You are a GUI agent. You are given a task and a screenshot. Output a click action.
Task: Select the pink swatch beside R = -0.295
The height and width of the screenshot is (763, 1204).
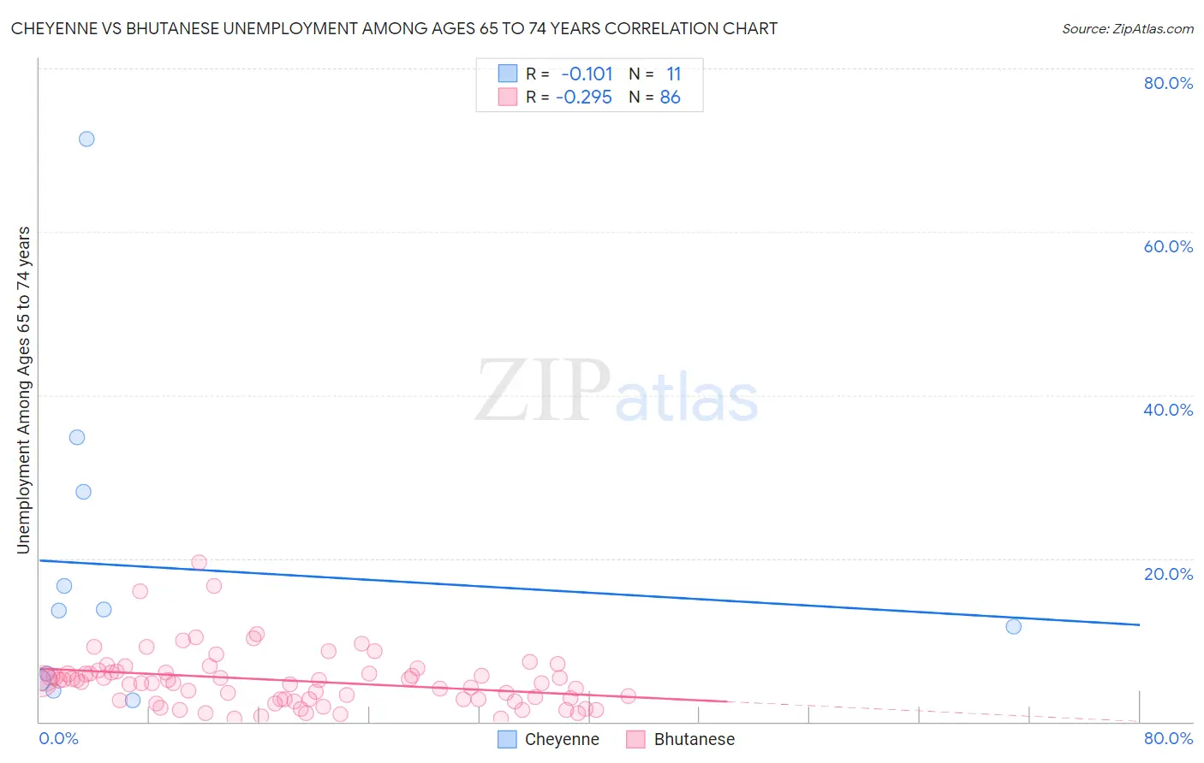[x=508, y=97]
